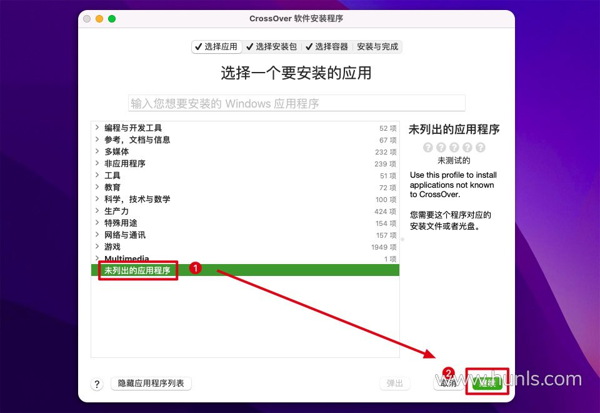Click the 隐藏应用程序列表 button

(151, 383)
